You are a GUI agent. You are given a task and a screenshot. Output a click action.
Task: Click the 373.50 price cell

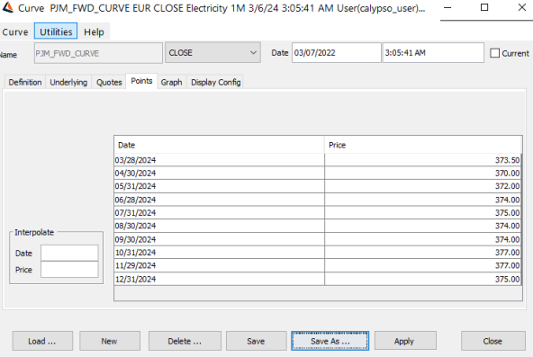(423, 160)
